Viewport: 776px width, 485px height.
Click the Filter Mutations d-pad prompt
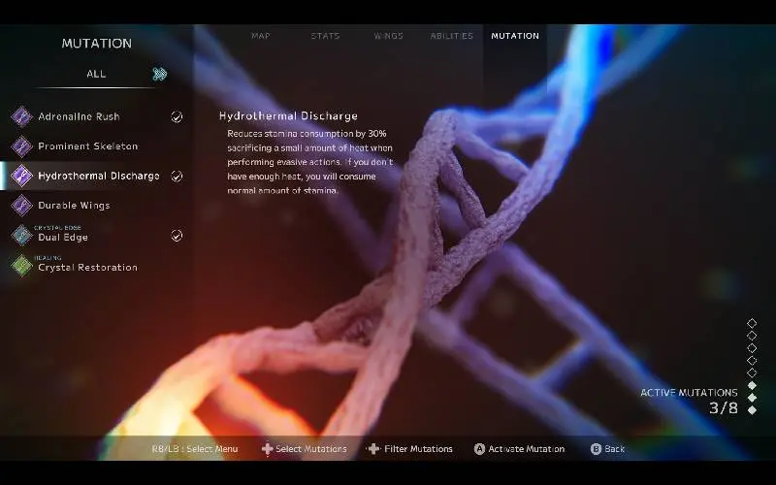[x=373, y=449]
